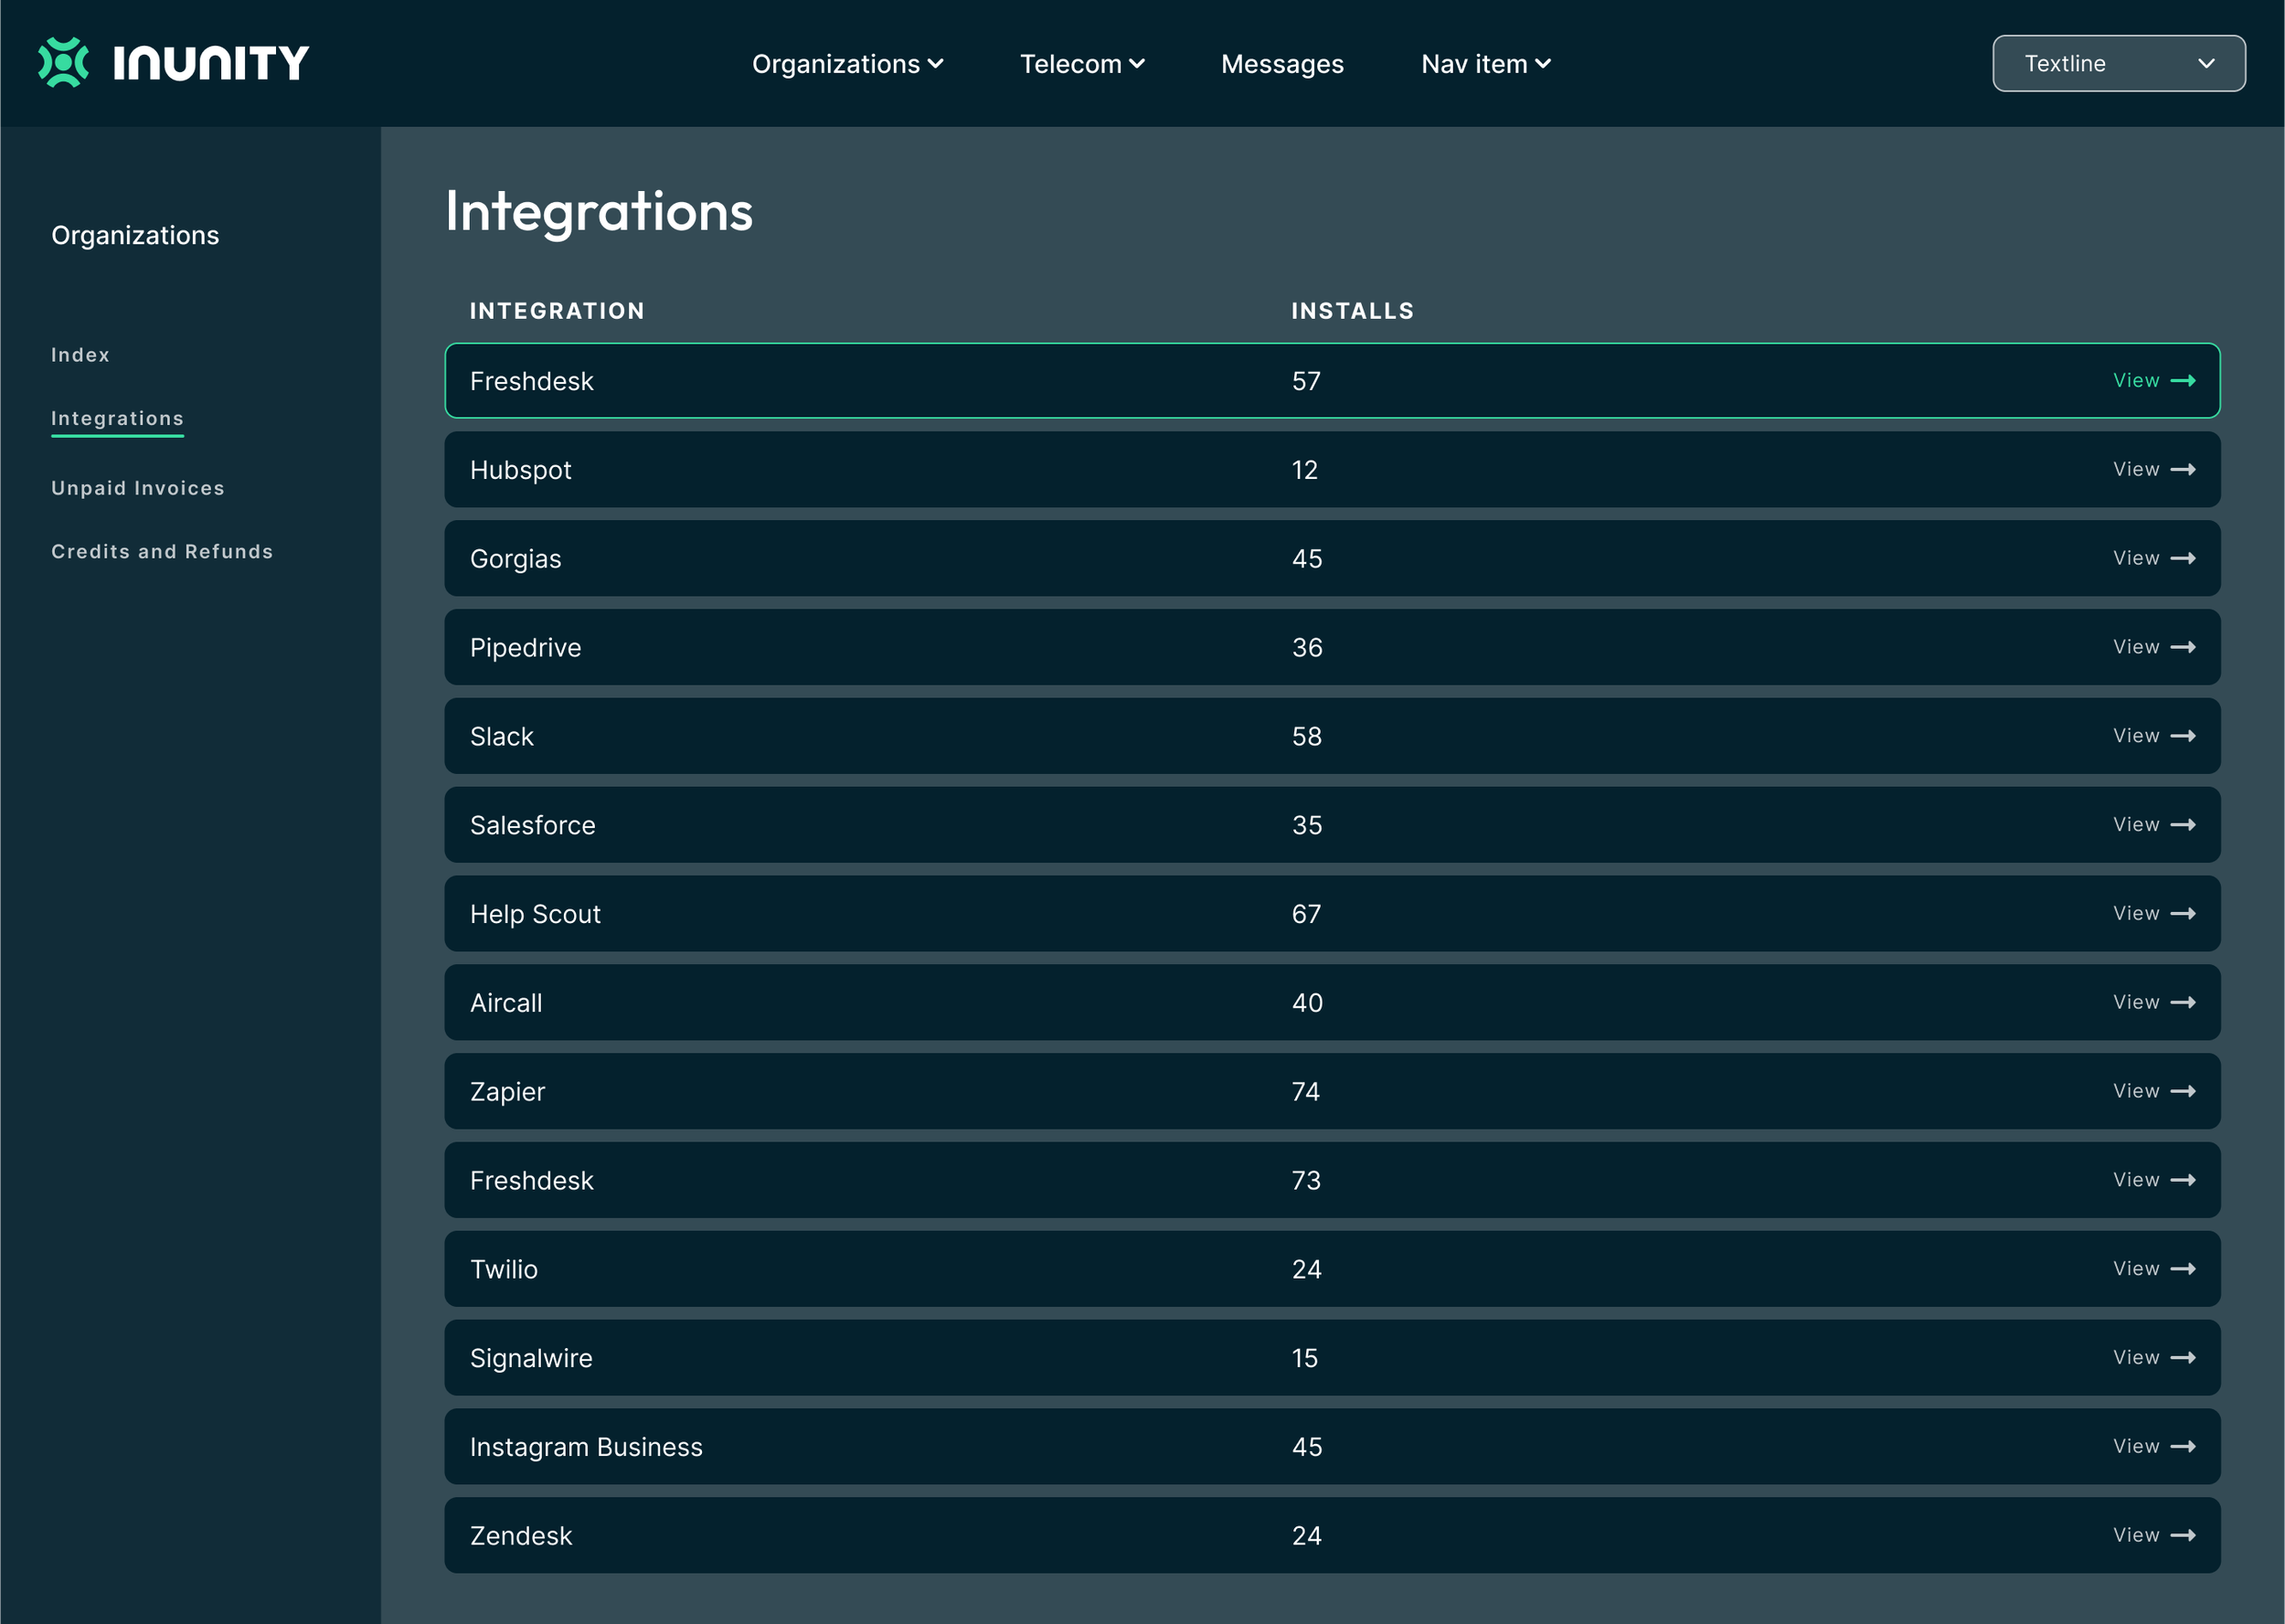
Task: Select Integrations in the sidebar
Action: coord(117,419)
